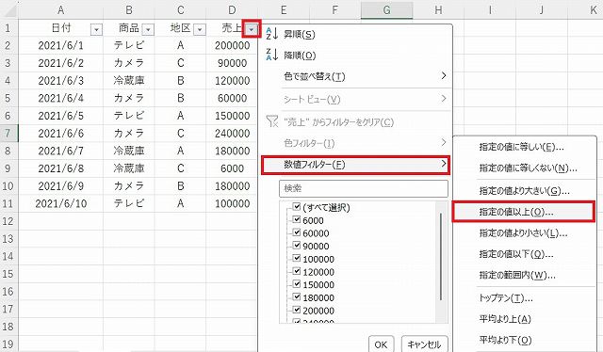Click the ascending sort A-Z icon
This screenshot has width=603, height=352.
tap(272, 34)
